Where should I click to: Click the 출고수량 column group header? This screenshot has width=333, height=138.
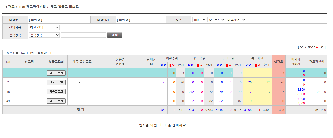point(228,58)
